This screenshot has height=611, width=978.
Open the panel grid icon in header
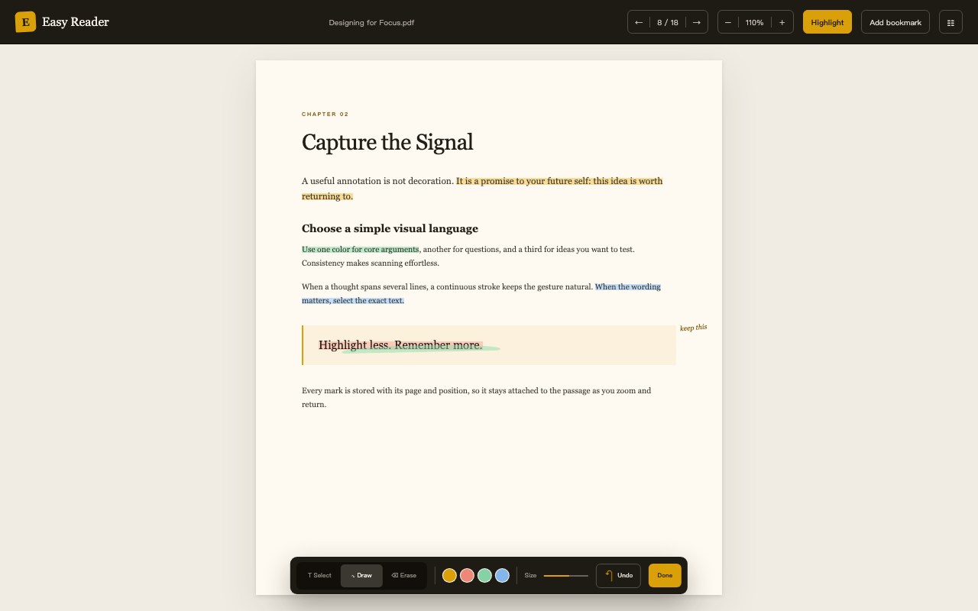pos(950,22)
